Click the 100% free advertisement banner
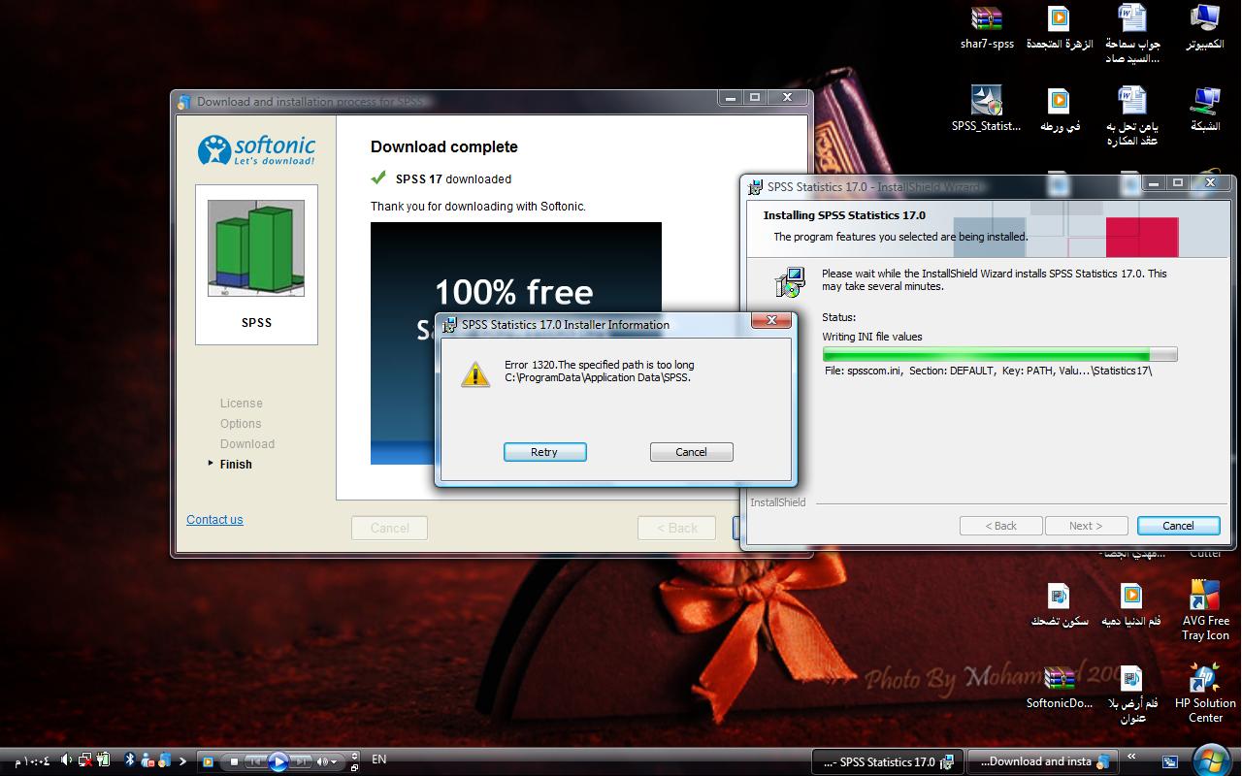 tap(516, 343)
